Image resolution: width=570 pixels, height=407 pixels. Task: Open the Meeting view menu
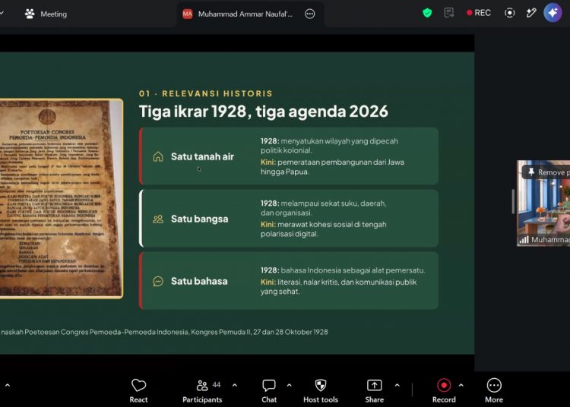[x=46, y=14]
